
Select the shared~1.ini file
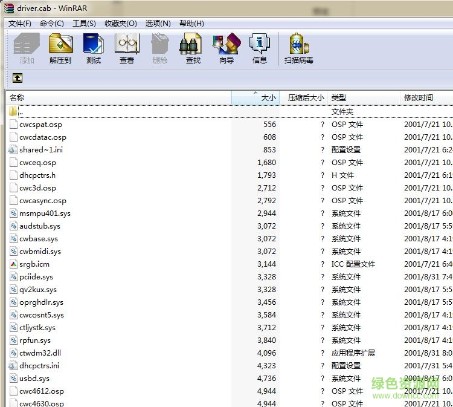click(40, 150)
